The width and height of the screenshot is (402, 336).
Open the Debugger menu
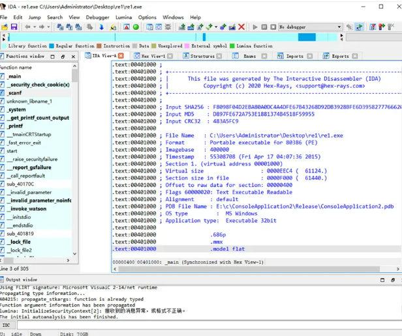tap(97, 17)
